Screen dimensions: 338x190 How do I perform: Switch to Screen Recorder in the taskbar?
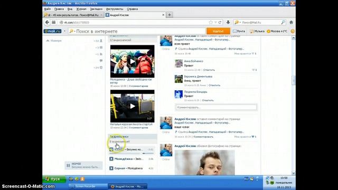88,186
